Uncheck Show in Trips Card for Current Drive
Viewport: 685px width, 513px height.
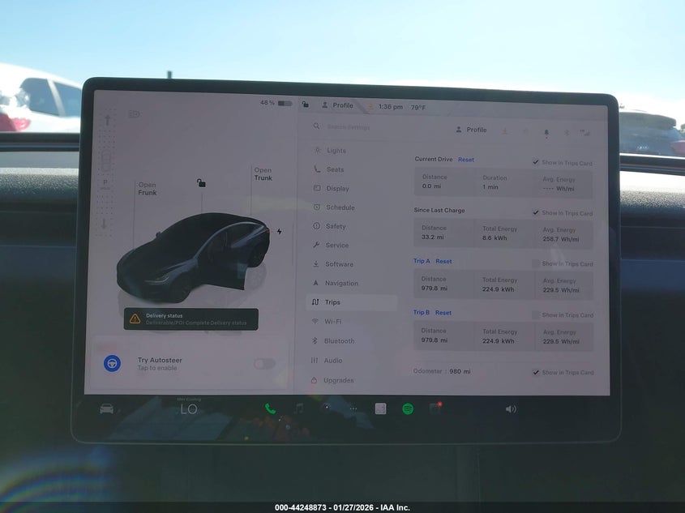click(536, 162)
